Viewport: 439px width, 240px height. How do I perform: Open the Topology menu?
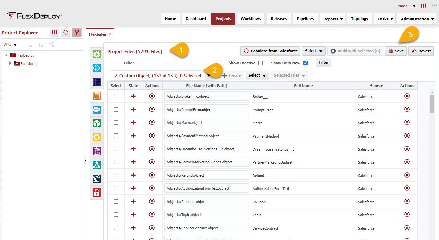coord(360,19)
